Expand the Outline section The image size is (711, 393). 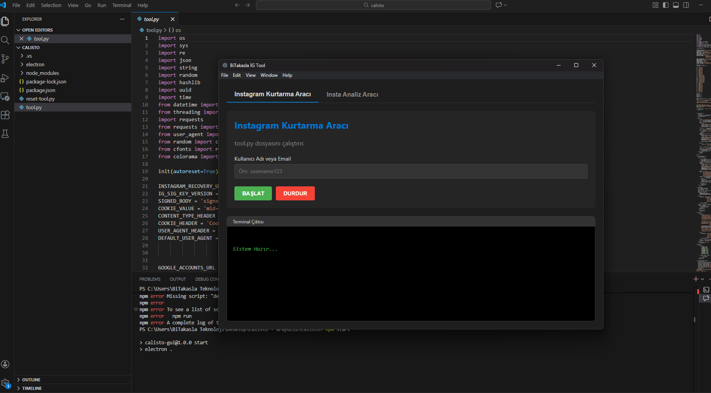pos(31,380)
